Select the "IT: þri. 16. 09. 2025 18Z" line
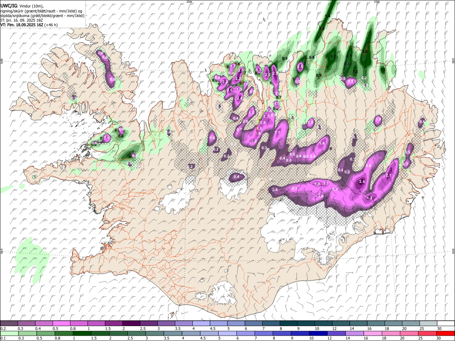This screenshot has height=341, width=455. click(22, 20)
